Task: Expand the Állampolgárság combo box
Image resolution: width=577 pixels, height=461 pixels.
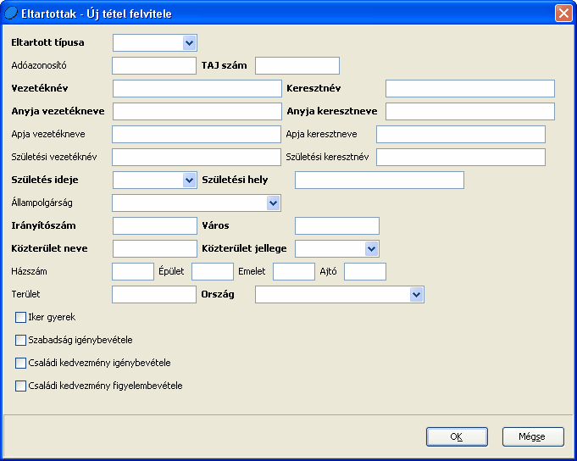Action: click(273, 203)
